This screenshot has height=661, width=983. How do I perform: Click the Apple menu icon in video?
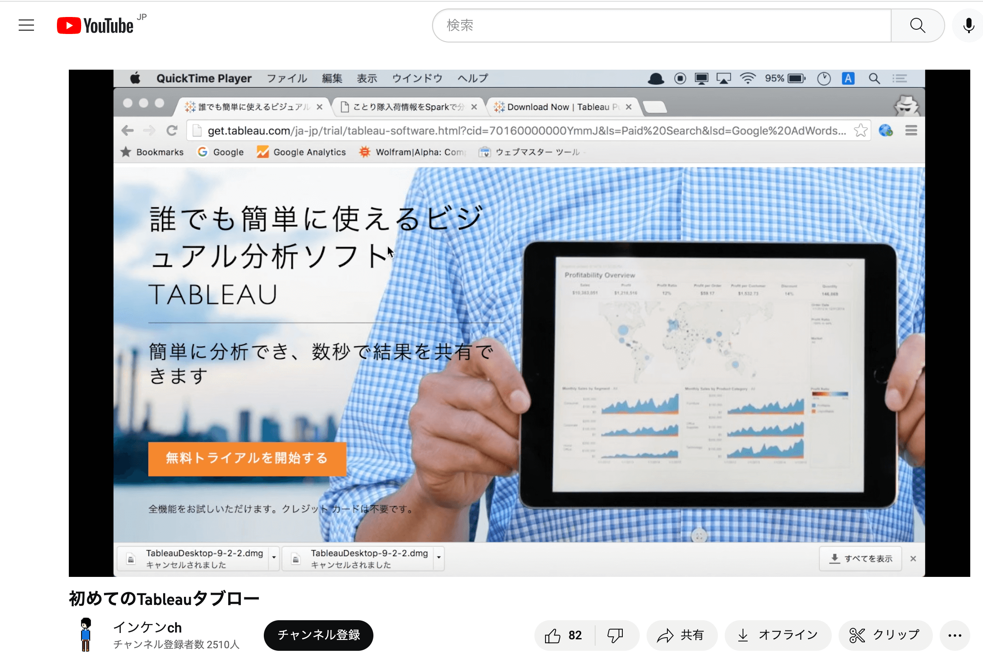click(136, 79)
